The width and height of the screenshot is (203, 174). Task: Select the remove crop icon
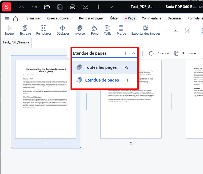coord(187,30)
